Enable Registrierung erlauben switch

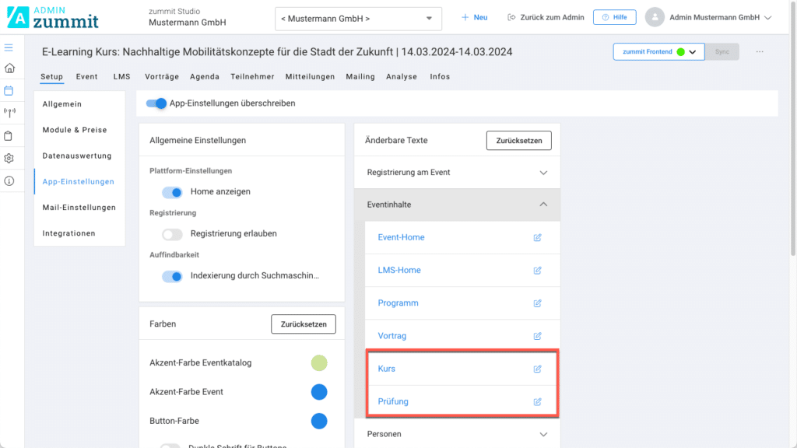click(x=172, y=233)
